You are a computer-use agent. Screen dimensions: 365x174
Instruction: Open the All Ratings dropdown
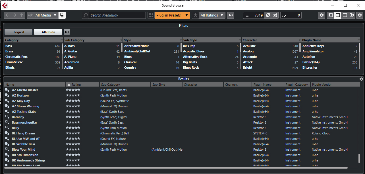click(212, 15)
